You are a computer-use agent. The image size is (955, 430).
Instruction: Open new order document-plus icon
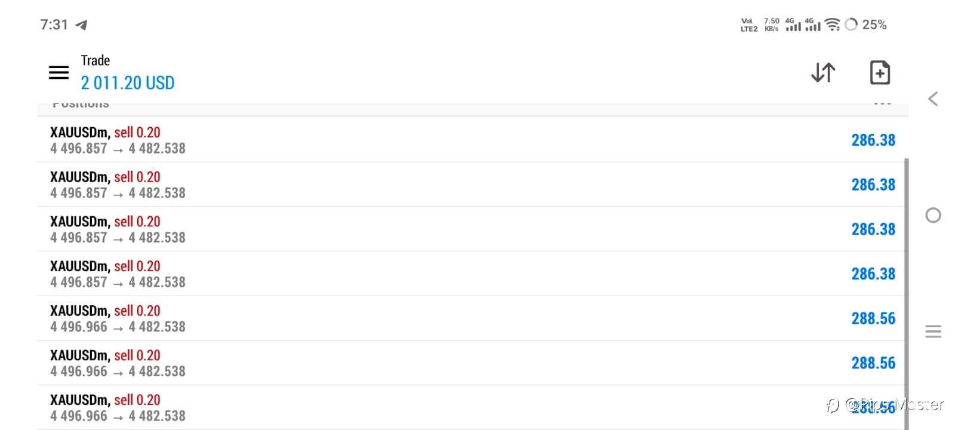click(880, 72)
